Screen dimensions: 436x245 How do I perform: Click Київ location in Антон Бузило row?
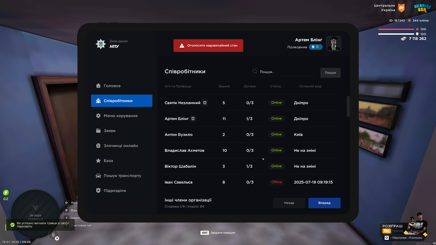click(x=298, y=135)
